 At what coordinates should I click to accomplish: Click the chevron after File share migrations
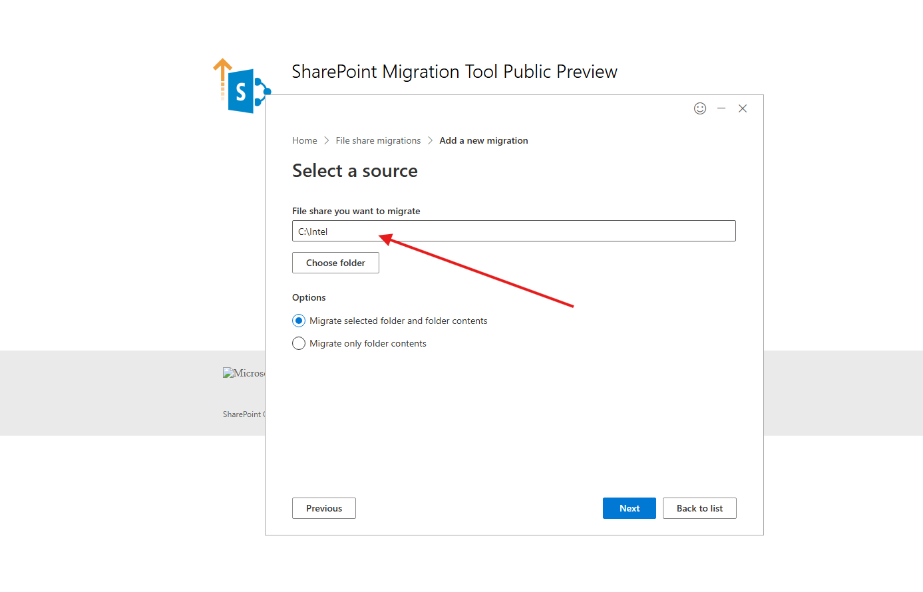pos(431,141)
